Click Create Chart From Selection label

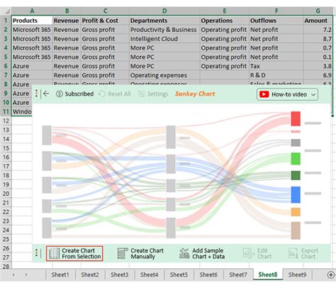(82, 253)
